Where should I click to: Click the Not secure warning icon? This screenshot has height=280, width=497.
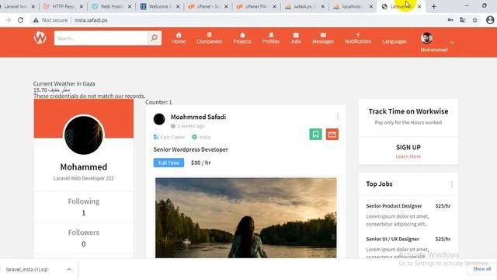tap(36, 20)
